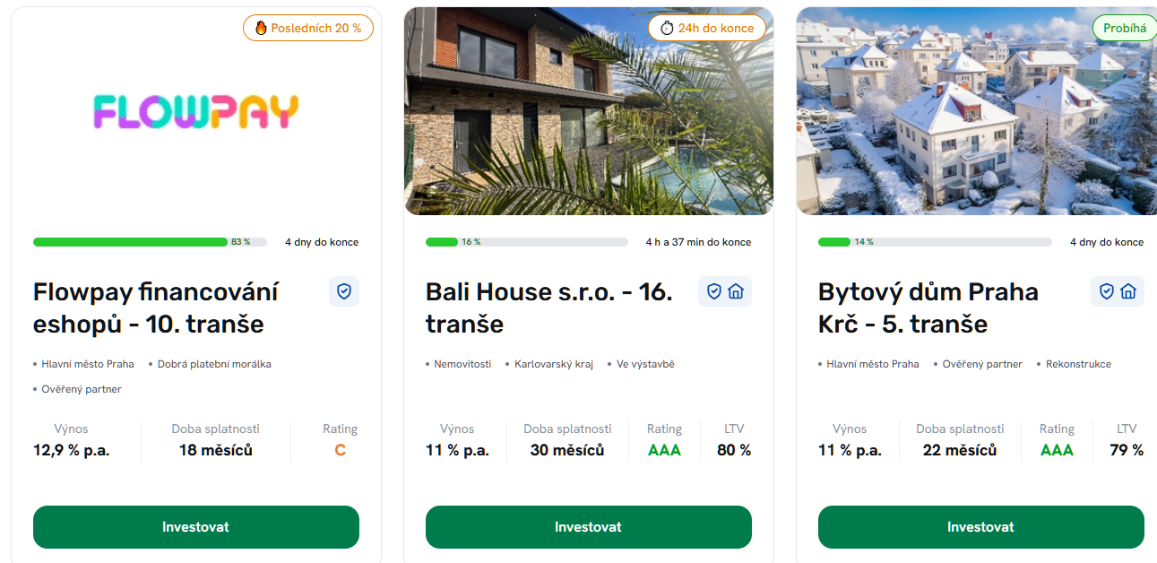This screenshot has height=563, width=1157.
Task: Click the 83 % funding progress bar
Action: pos(149,242)
